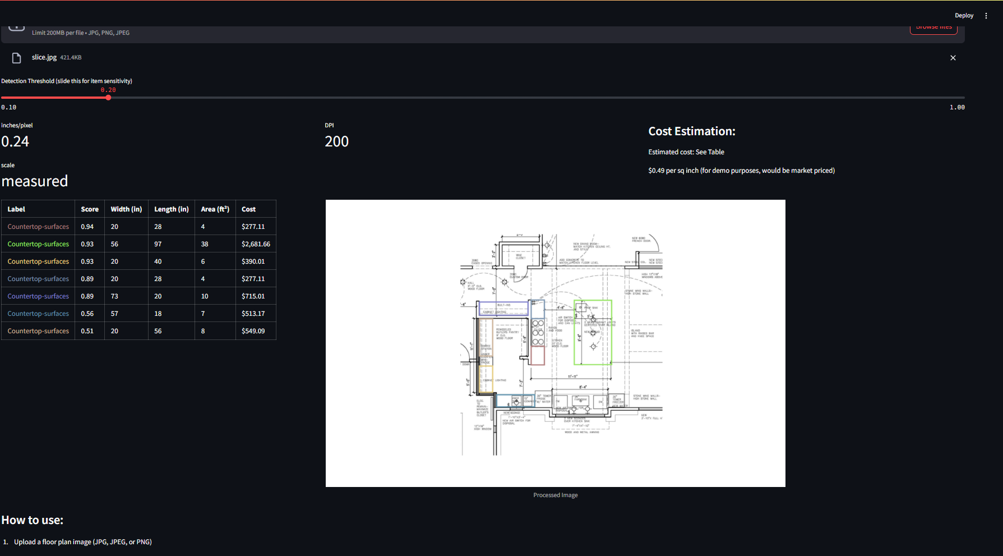Click the purple Countertop-surfaces label

click(x=38, y=296)
